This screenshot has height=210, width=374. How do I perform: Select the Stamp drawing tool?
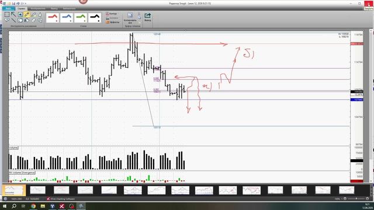pos(20,15)
